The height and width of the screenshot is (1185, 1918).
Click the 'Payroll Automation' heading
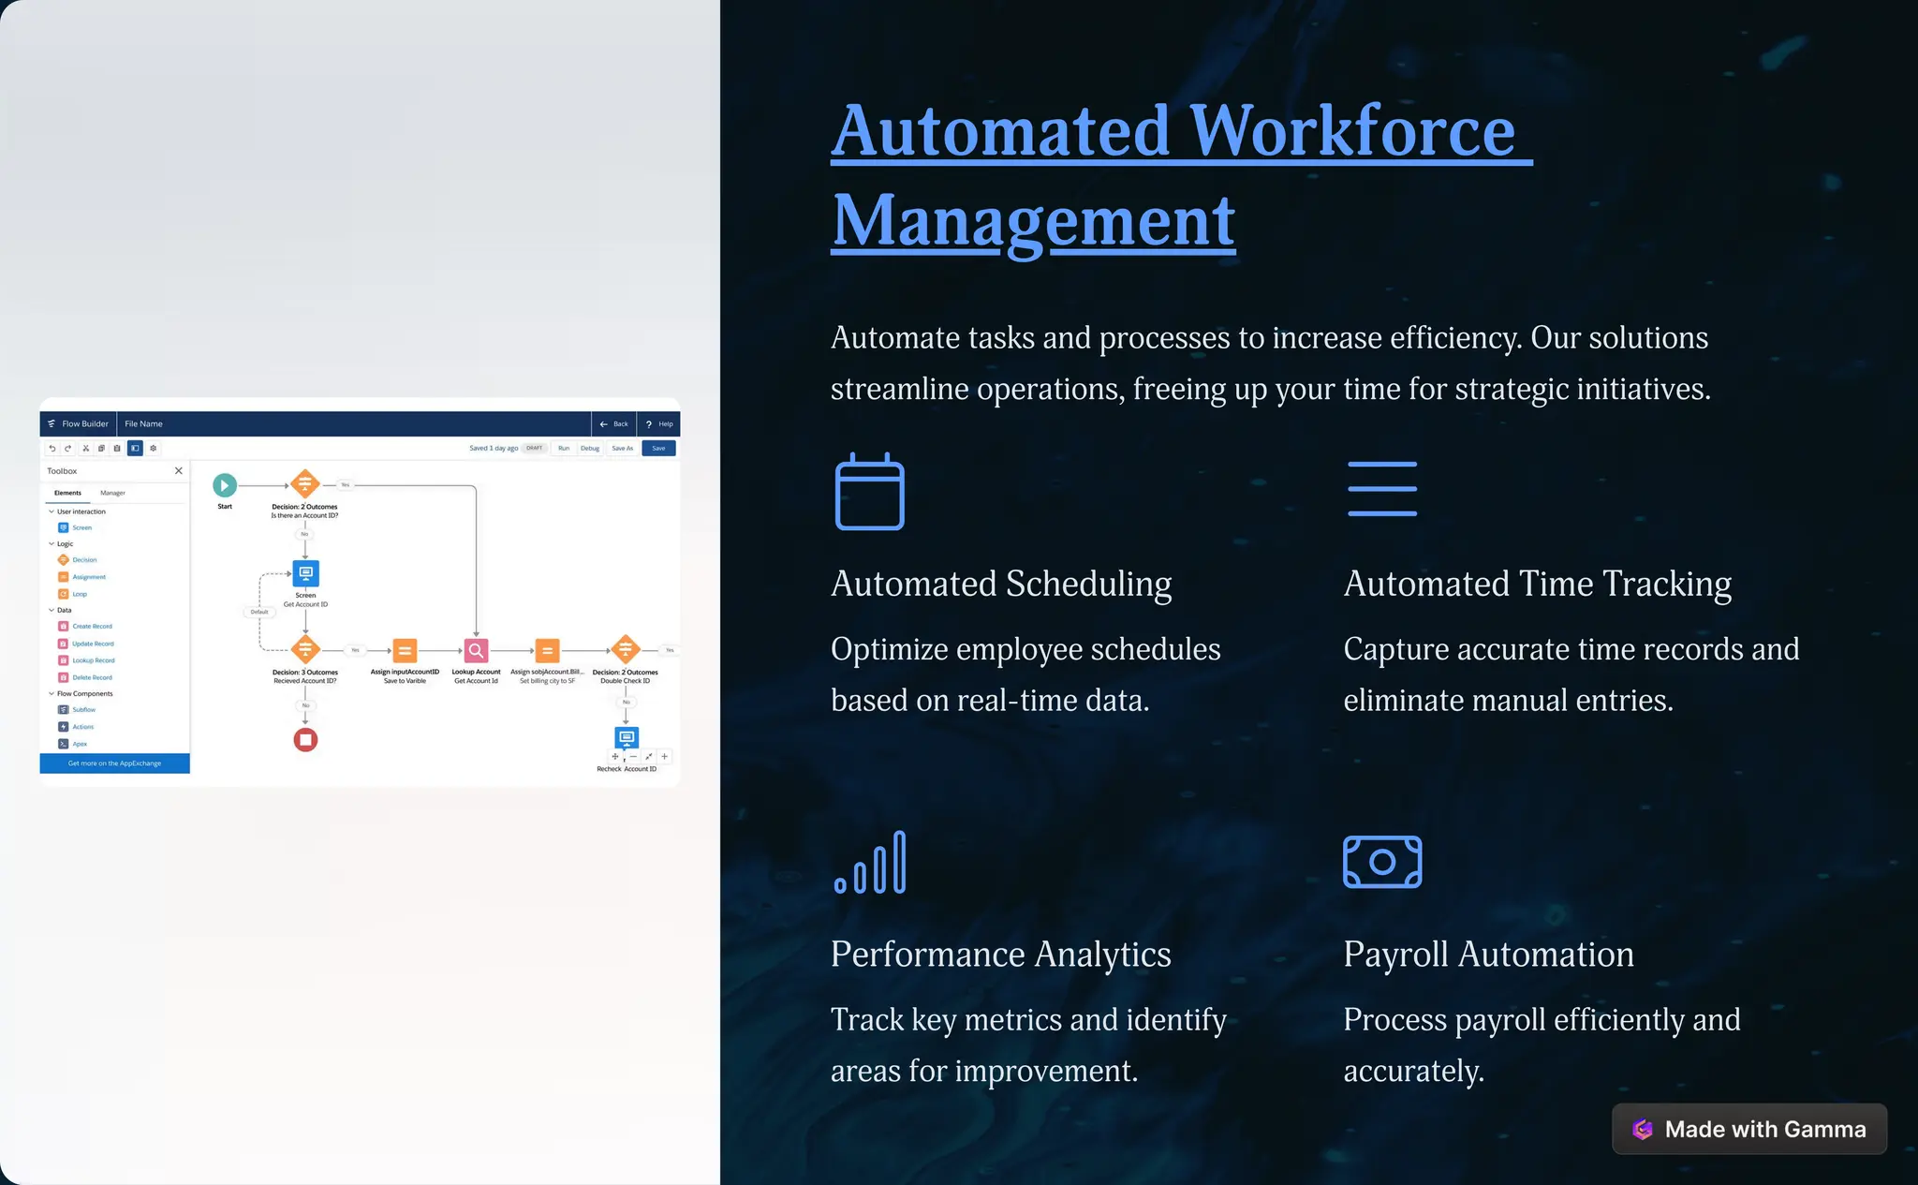click(x=1488, y=955)
